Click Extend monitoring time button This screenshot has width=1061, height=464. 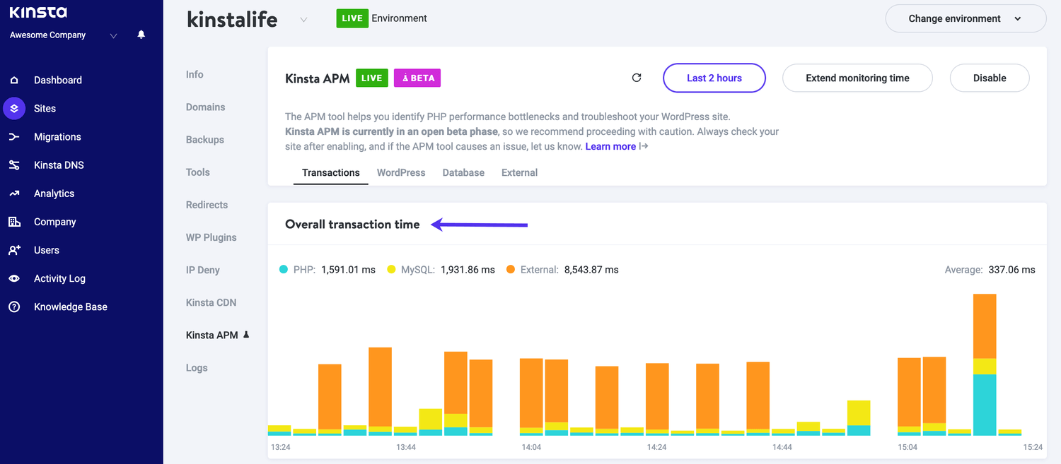[x=857, y=78]
